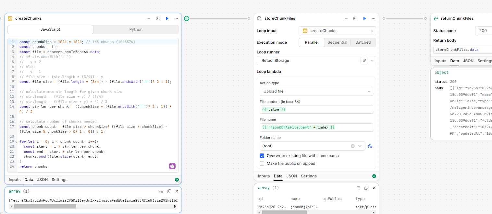Expand the Folder name selector
This screenshot has width=492, height=214.
(x=361, y=146)
